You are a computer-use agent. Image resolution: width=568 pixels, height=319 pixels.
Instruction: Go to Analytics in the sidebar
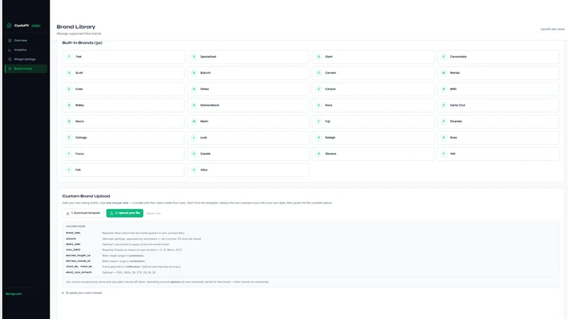coord(26,50)
